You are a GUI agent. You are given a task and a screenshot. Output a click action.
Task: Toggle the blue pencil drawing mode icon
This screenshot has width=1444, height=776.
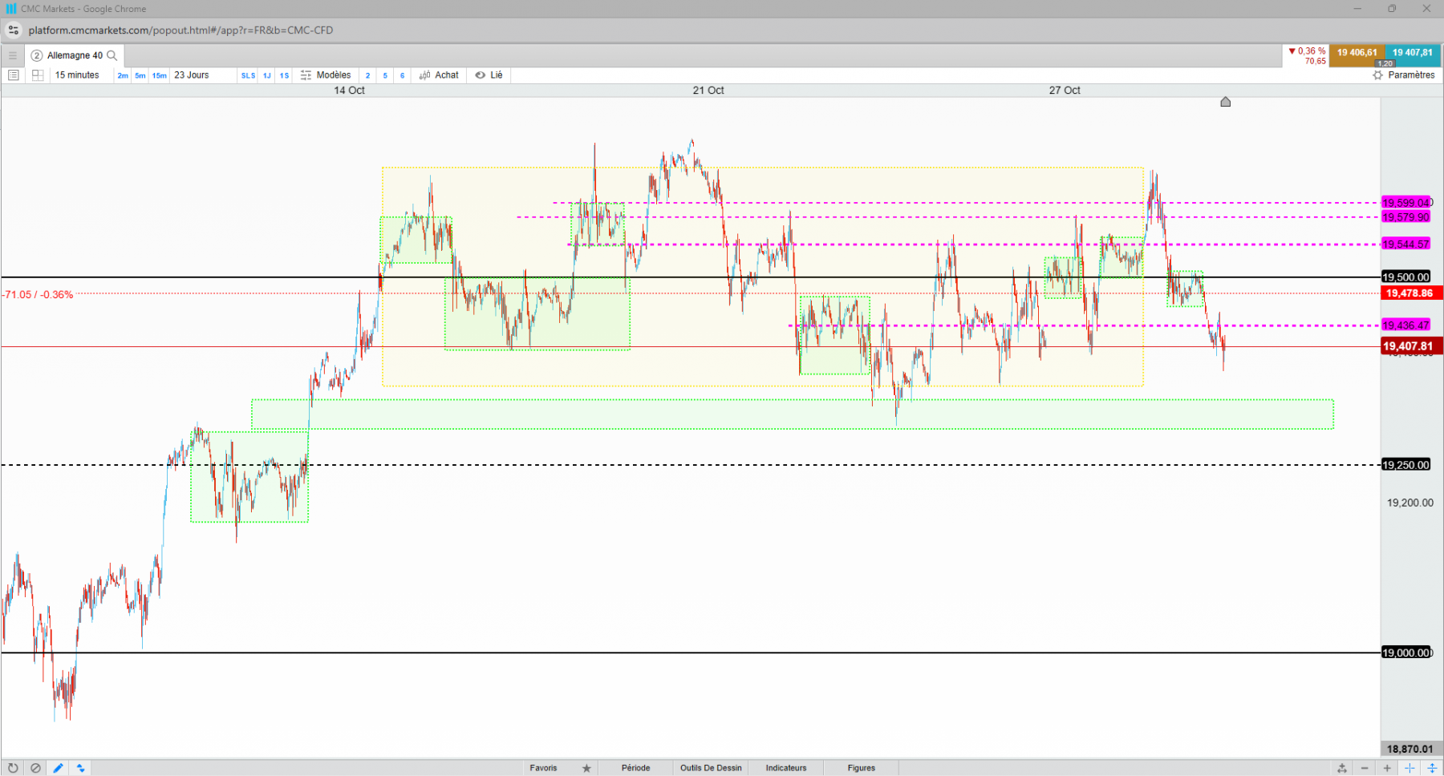[58, 768]
